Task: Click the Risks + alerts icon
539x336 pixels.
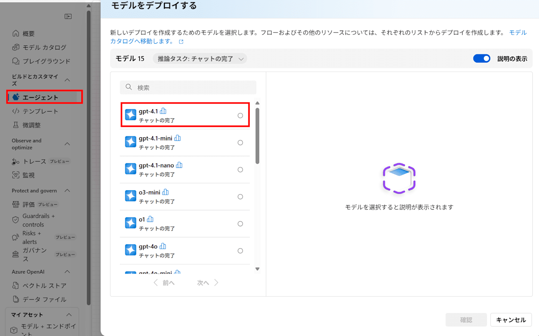Action: point(16,237)
